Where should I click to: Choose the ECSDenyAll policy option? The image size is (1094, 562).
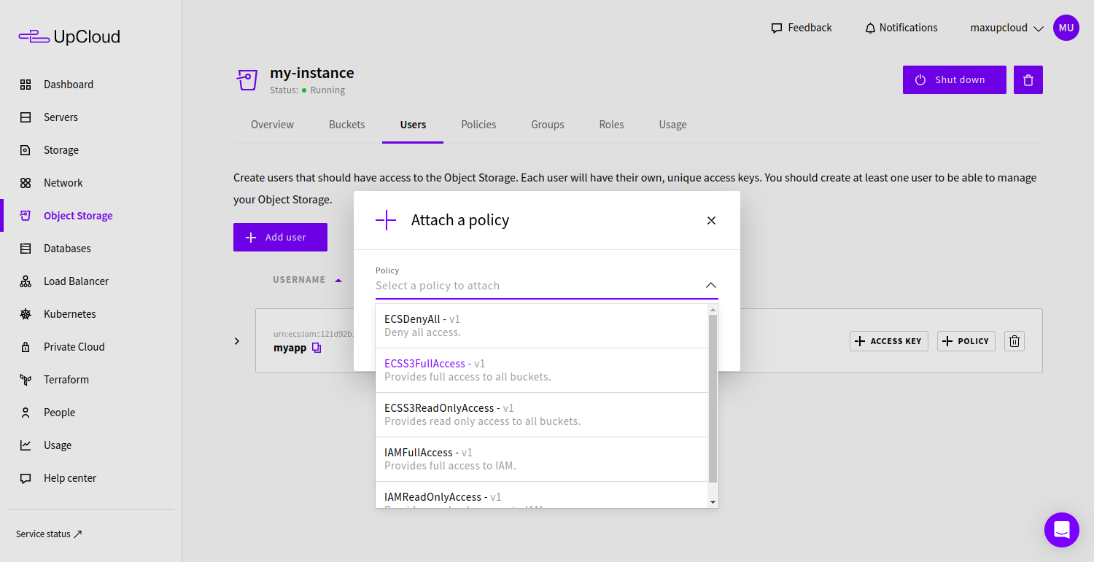[541, 326]
